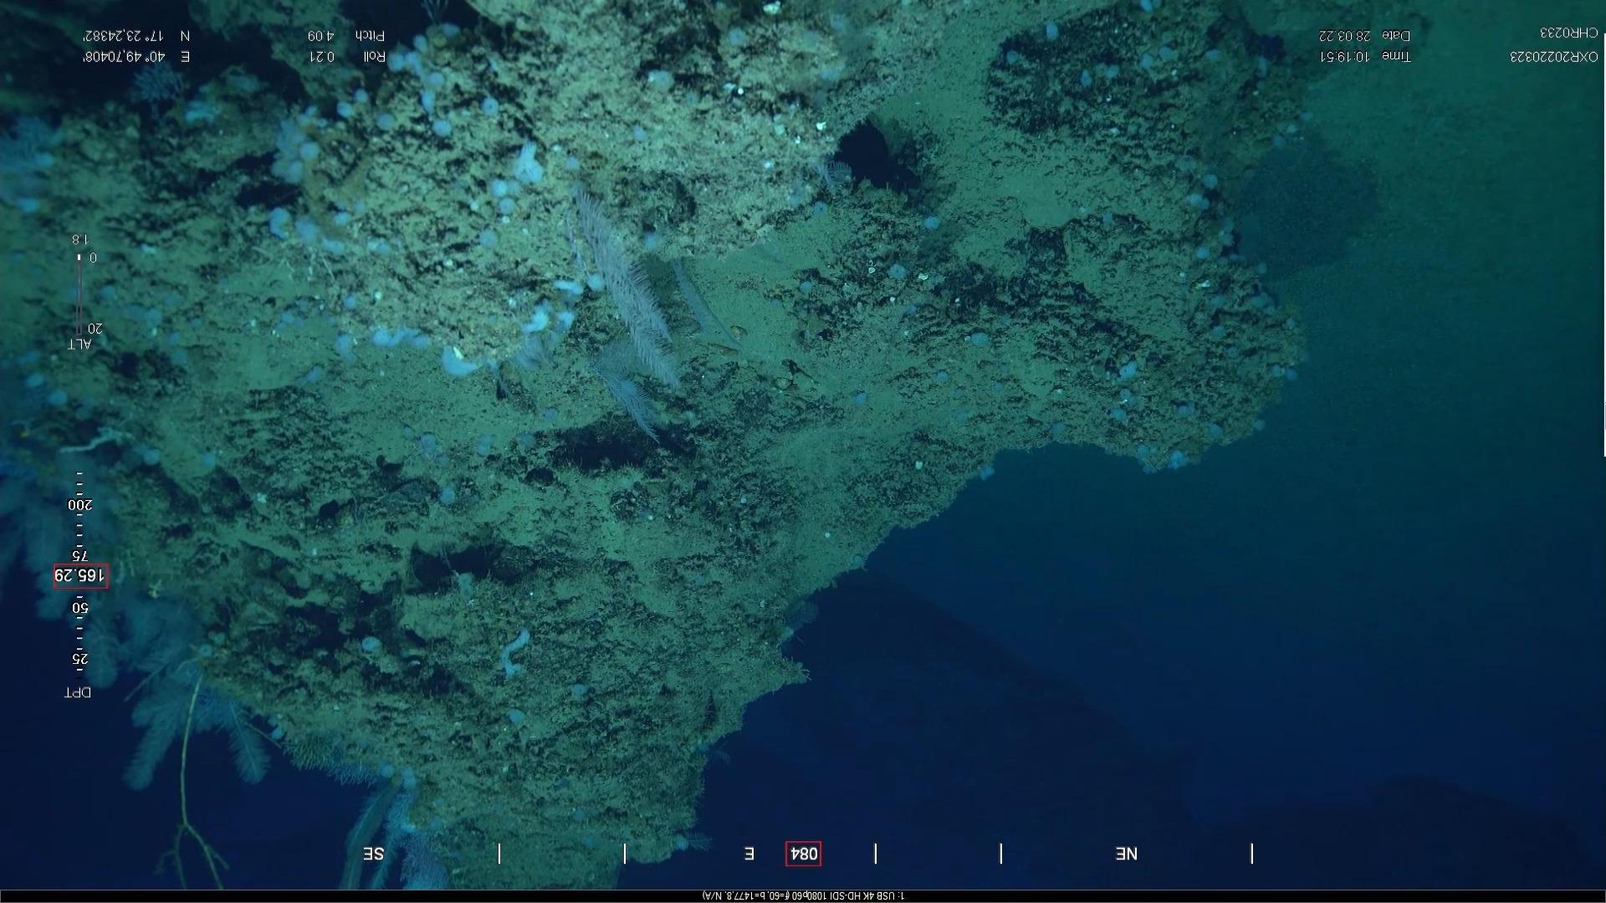Click the mirrored latitude readout '17° 23.24382'

coord(123,36)
